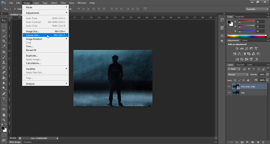This screenshot has width=270, height=144.
Task: Expand the Variables submenu
Action: pos(45,69)
